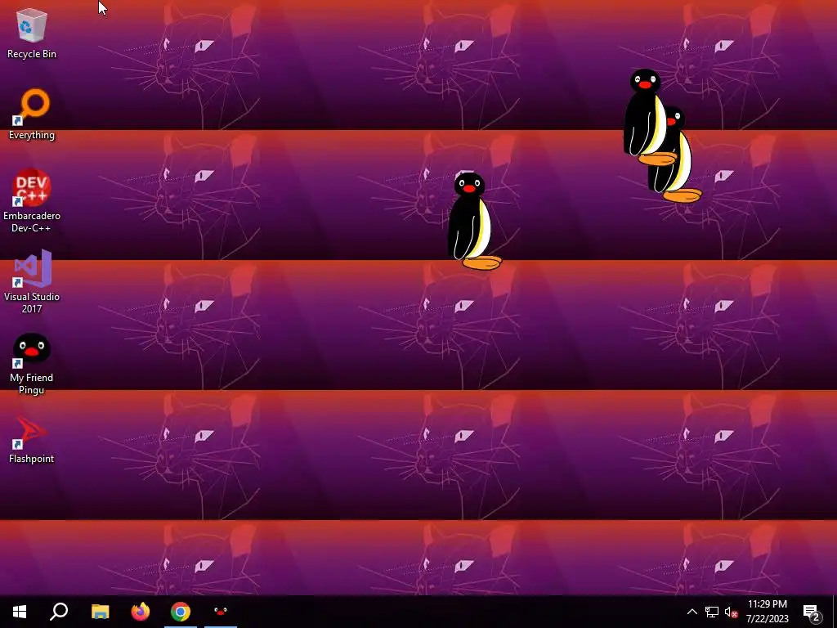Open taskbar Search magnifier
This screenshot has width=837, height=628.
point(59,612)
